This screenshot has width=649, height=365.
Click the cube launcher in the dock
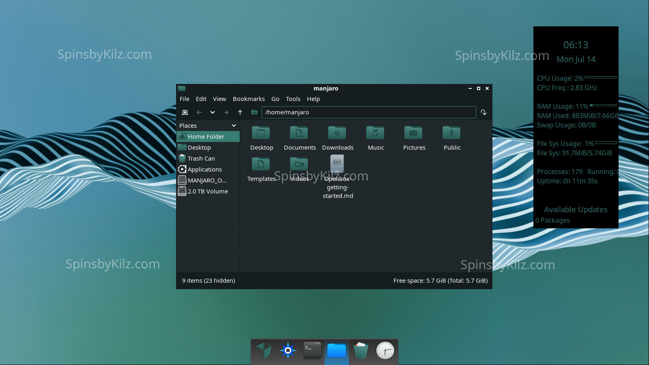click(264, 350)
